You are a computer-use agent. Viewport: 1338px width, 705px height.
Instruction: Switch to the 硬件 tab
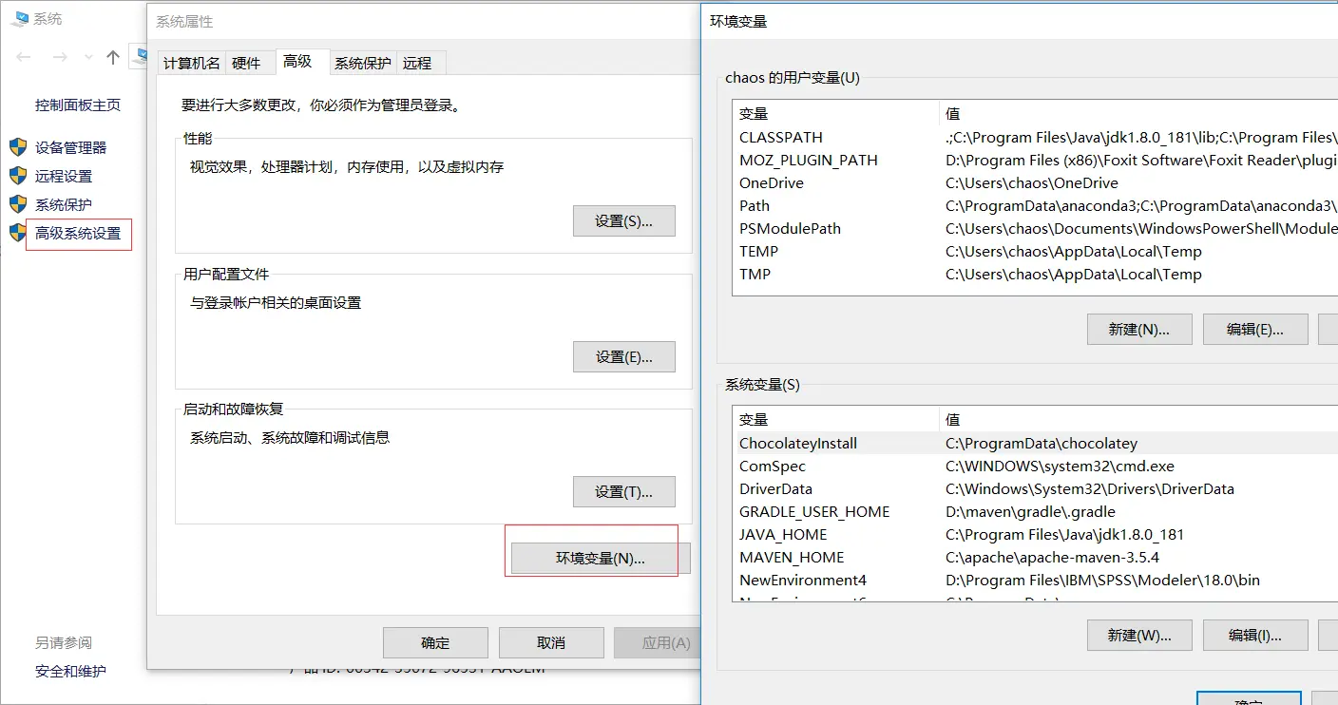(x=249, y=63)
